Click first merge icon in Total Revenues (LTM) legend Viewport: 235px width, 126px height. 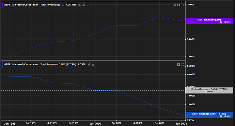(80, 5)
